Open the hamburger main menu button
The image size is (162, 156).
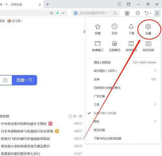coord(157,13)
